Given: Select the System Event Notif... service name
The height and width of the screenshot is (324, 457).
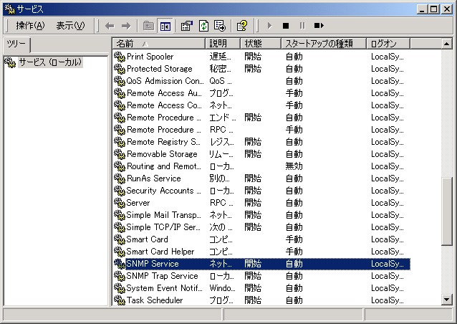Looking at the screenshot, I should pyautogui.click(x=164, y=288).
